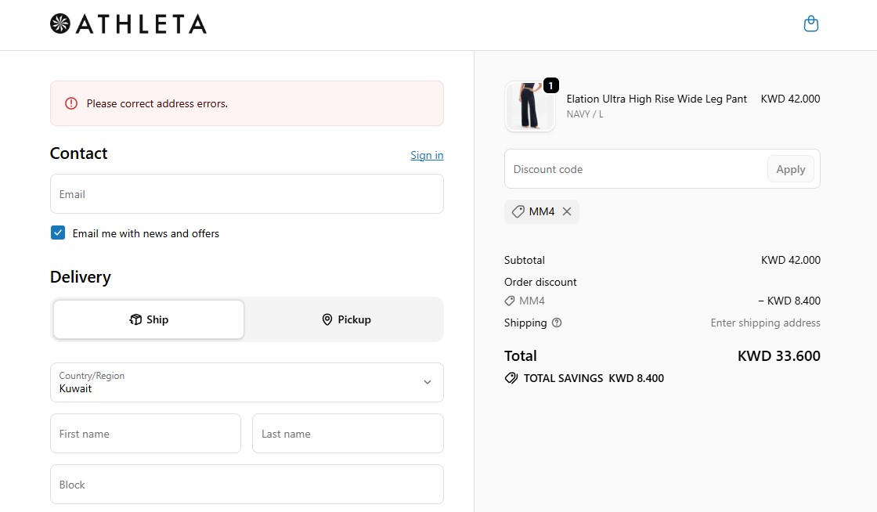Open the Country/Region dropdown
The width and height of the screenshot is (877, 512).
click(247, 382)
